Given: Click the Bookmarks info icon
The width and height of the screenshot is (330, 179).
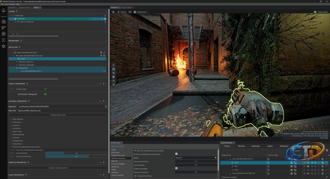Looking at the screenshot, I should coord(21,40).
